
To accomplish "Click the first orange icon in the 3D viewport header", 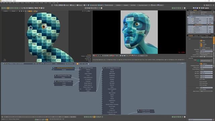I will click(29, 11).
